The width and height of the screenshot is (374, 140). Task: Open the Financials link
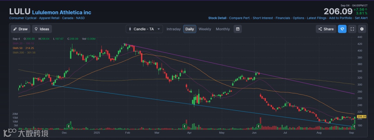283,18
